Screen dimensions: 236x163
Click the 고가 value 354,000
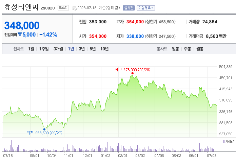tap(135, 22)
